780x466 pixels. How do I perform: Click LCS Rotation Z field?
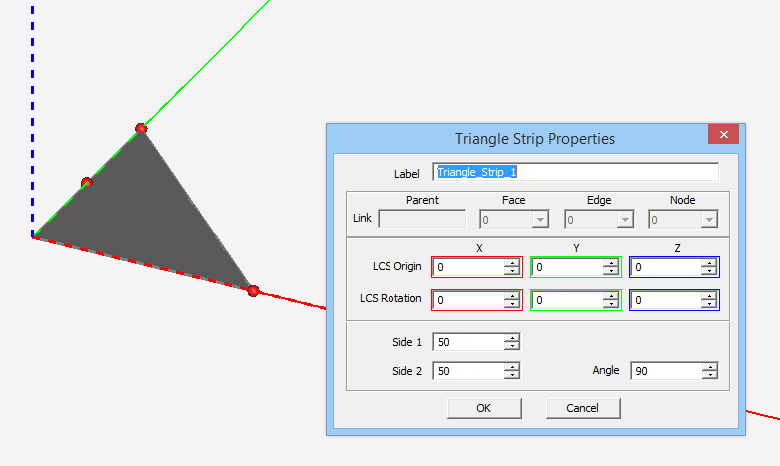pyautogui.click(x=666, y=300)
